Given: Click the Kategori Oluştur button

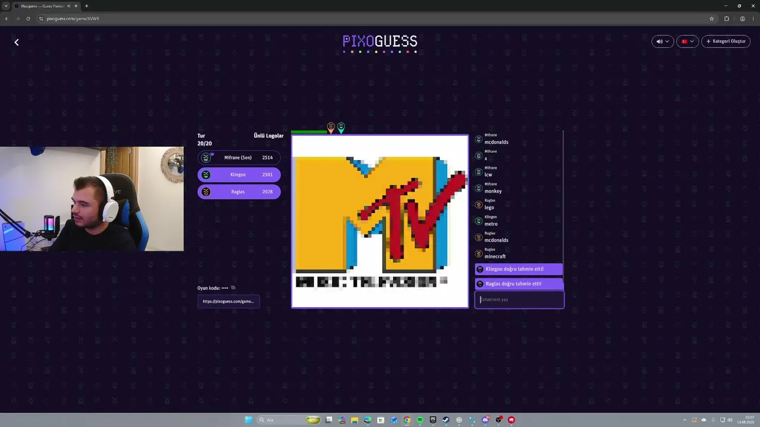Looking at the screenshot, I should (x=726, y=42).
